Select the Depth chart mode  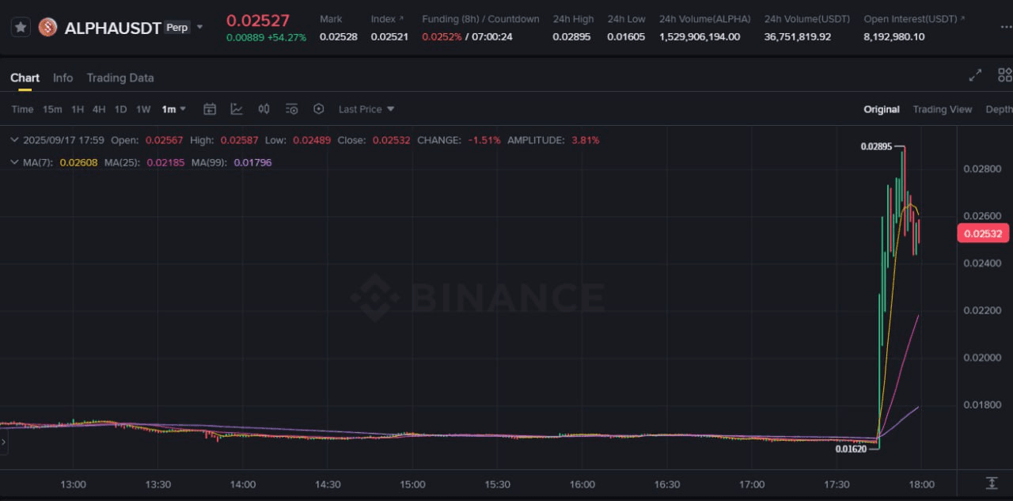pos(999,109)
